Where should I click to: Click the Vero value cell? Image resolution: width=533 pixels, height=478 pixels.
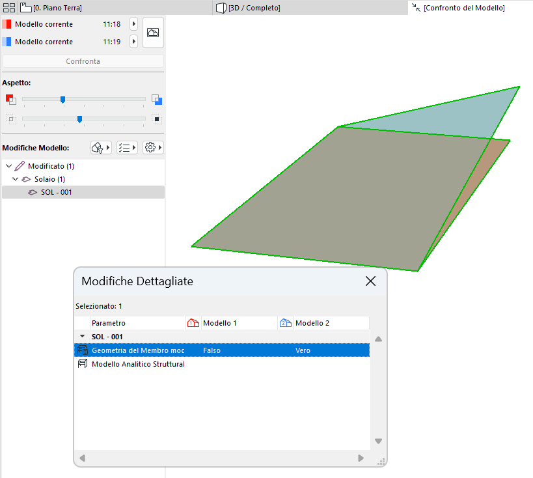pyautogui.click(x=303, y=350)
